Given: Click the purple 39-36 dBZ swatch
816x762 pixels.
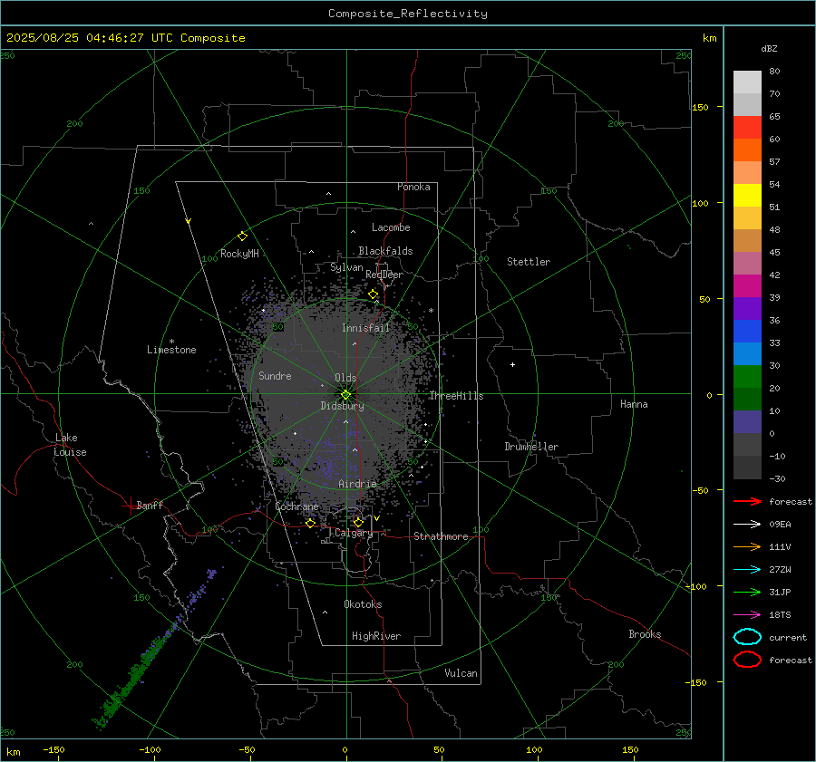Looking at the screenshot, I should 747,308.
